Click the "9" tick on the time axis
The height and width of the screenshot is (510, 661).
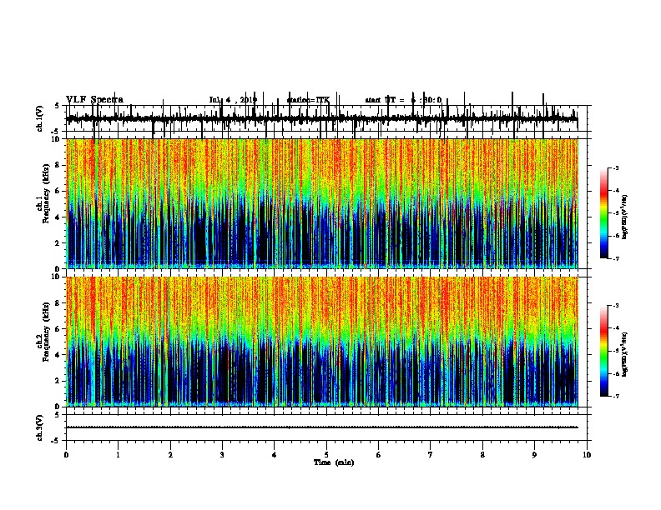point(534,455)
